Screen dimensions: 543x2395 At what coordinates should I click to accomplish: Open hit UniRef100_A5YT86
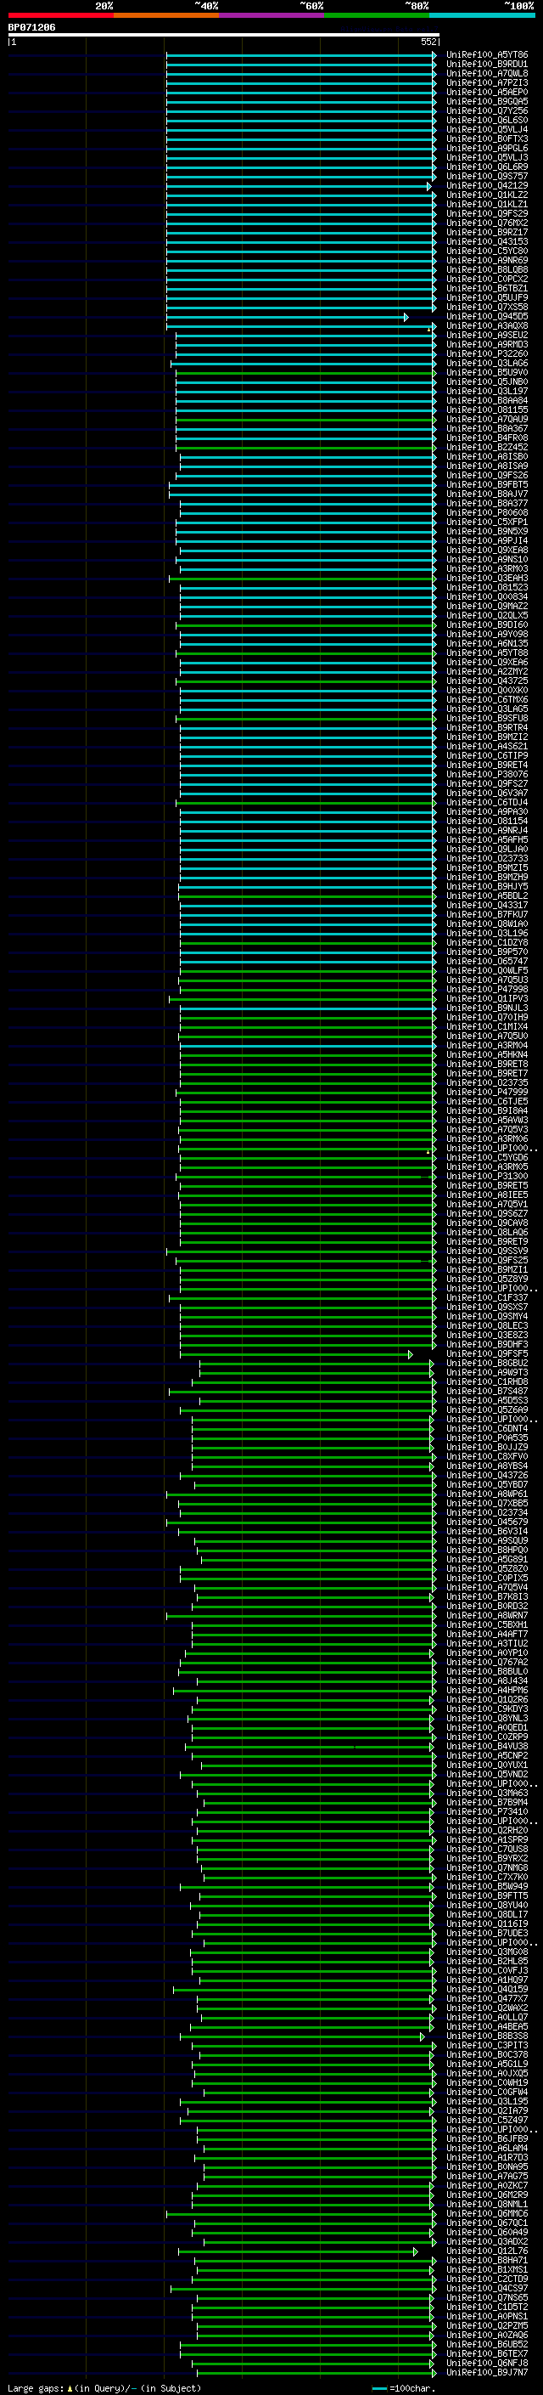[487, 55]
